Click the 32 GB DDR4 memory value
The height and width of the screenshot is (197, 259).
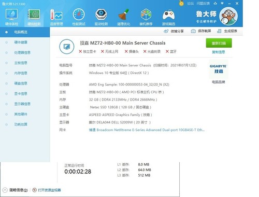123,100
